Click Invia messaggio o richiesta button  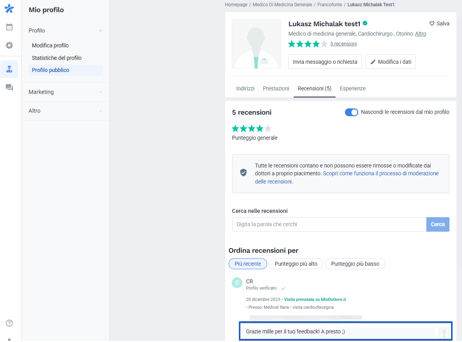tap(325, 62)
